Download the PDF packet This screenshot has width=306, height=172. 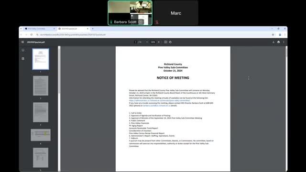pyautogui.click(x=273, y=42)
